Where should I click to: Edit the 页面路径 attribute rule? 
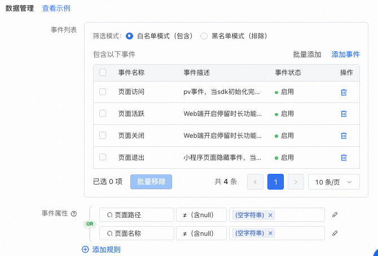coord(335,215)
